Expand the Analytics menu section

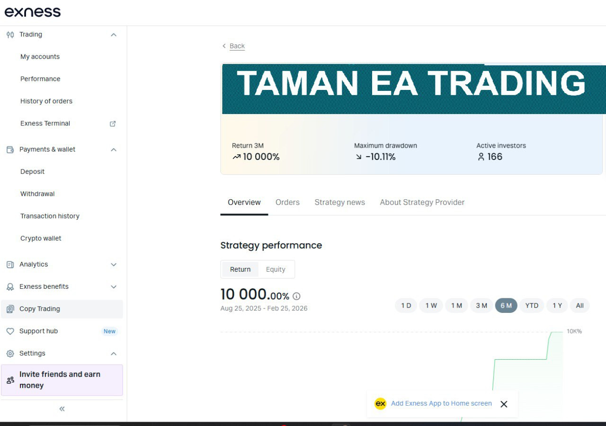tap(113, 265)
